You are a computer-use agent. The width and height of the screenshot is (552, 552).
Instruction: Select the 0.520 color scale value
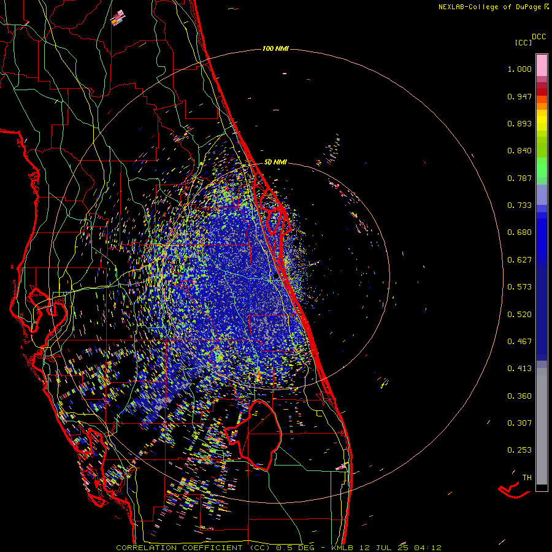click(519, 315)
